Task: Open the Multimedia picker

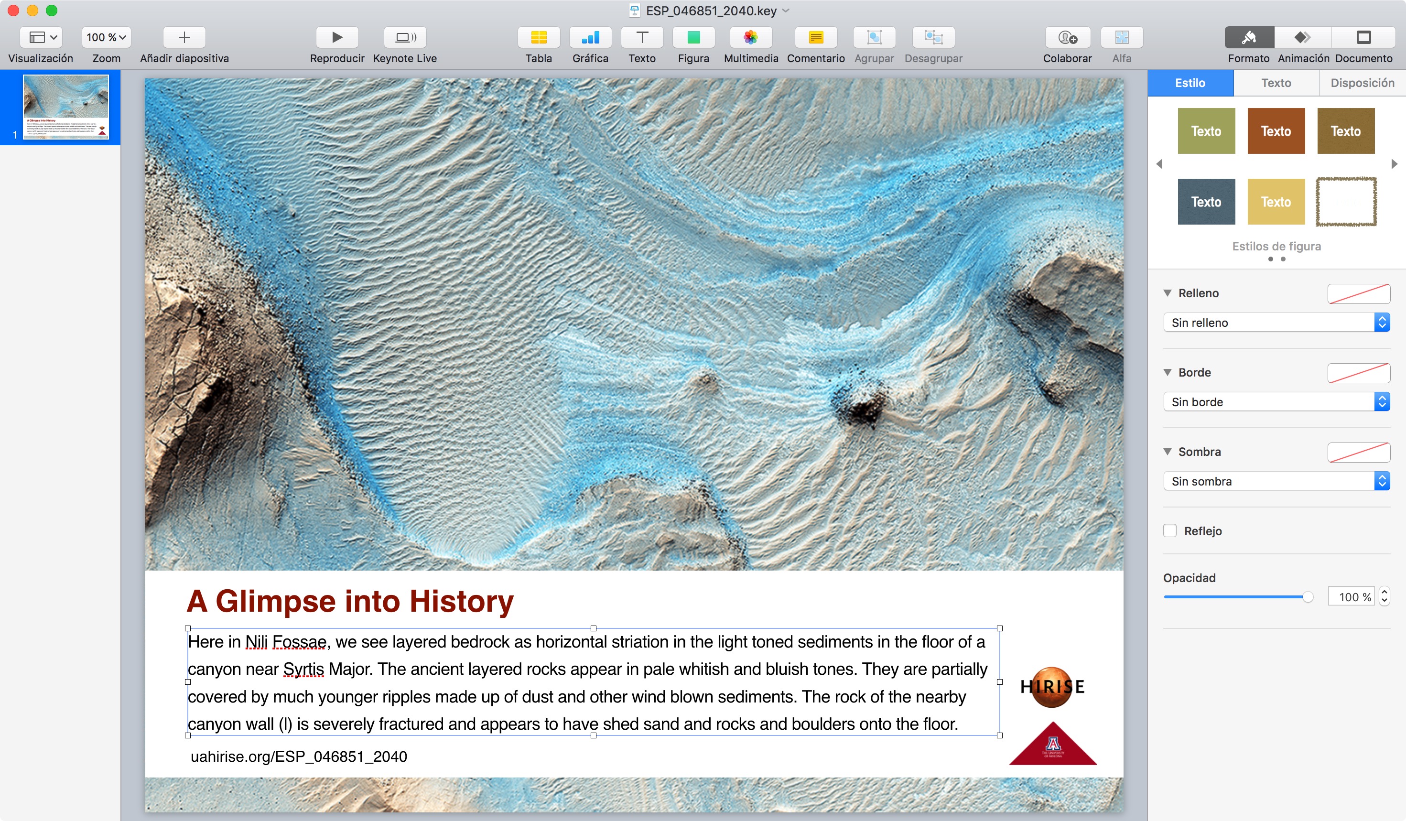Action: [x=751, y=37]
